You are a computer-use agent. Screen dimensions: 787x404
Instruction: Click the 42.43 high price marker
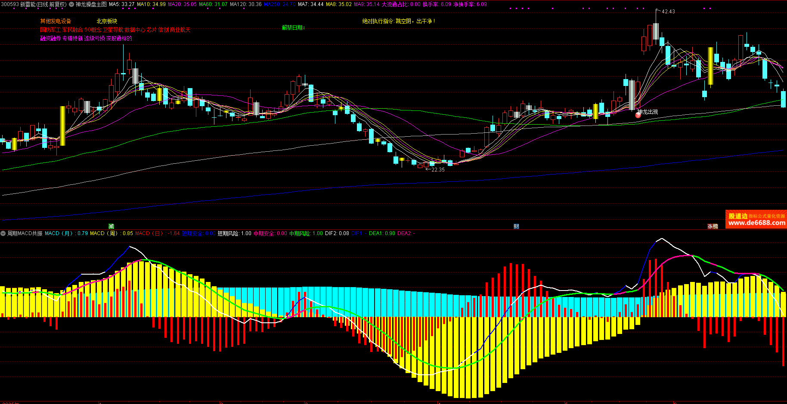click(668, 12)
